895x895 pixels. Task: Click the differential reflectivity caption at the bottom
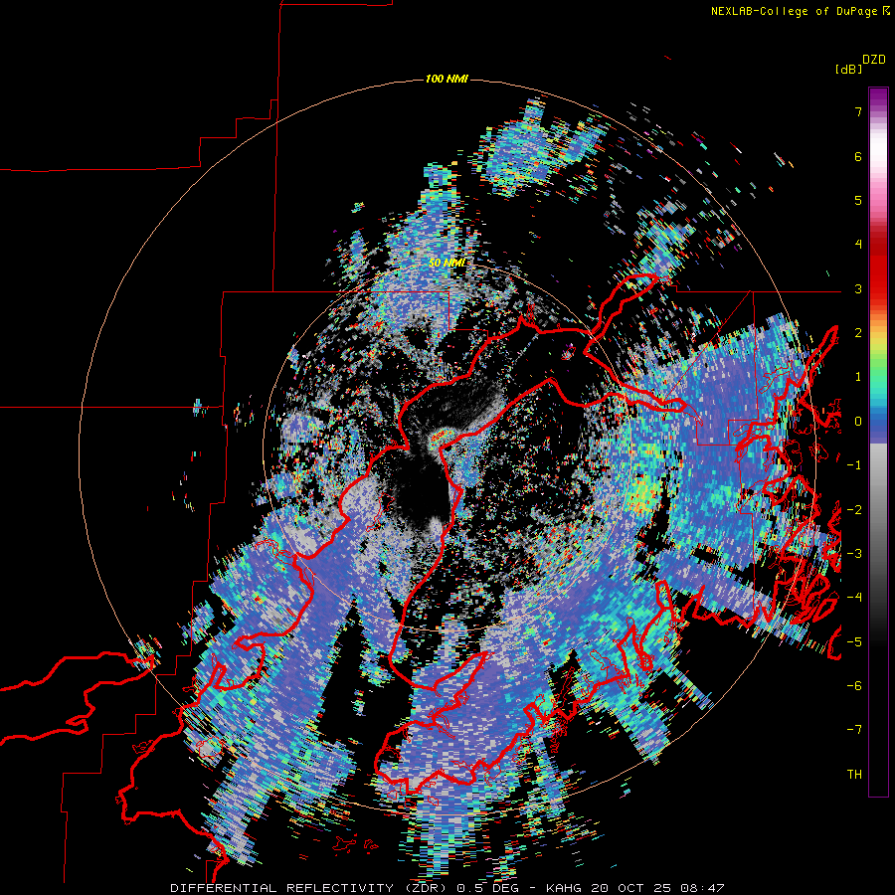[x=447, y=888]
